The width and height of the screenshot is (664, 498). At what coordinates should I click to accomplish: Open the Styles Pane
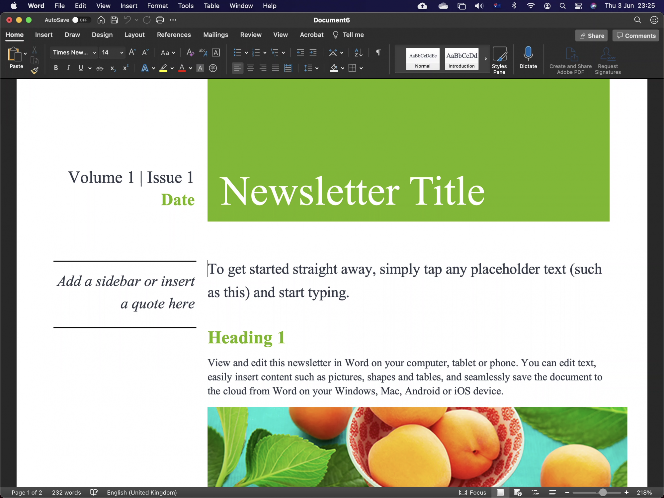click(499, 60)
